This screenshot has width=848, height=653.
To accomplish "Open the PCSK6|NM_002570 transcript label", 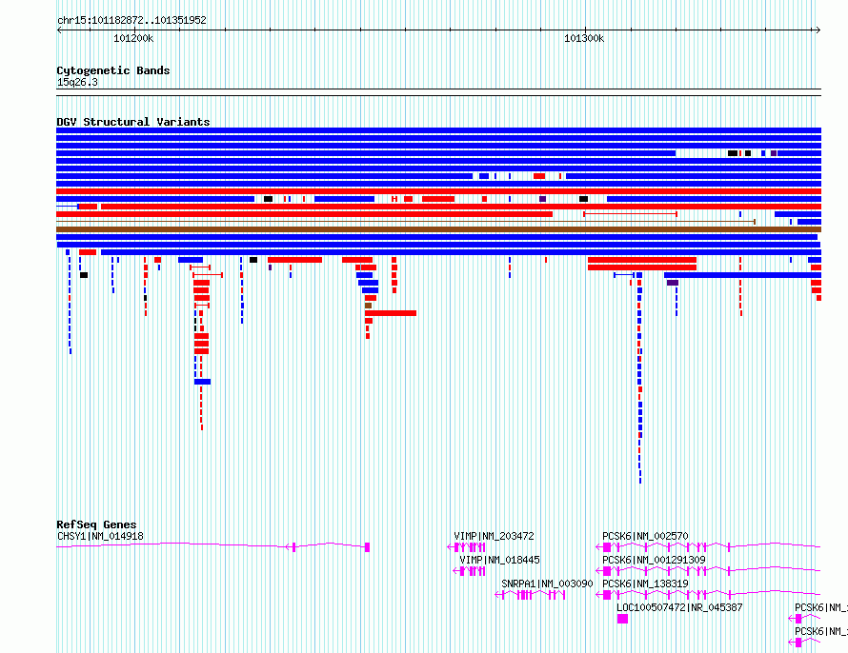I will coord(645,536).
